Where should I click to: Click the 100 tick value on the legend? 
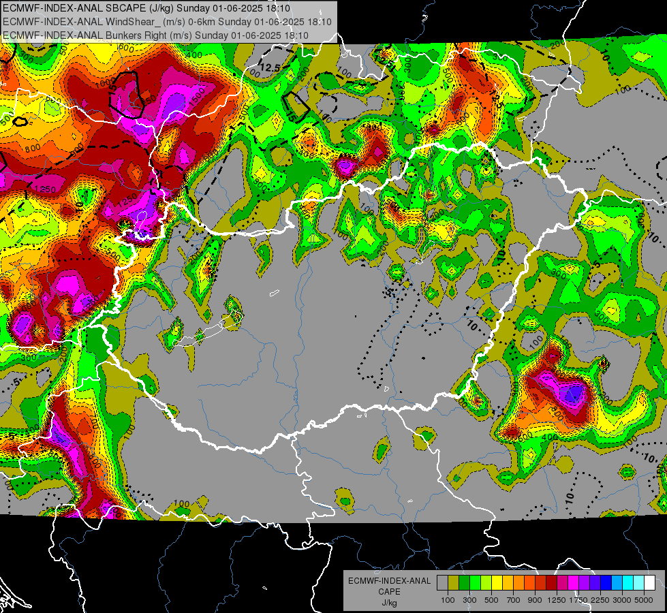(x=448, y=600)
